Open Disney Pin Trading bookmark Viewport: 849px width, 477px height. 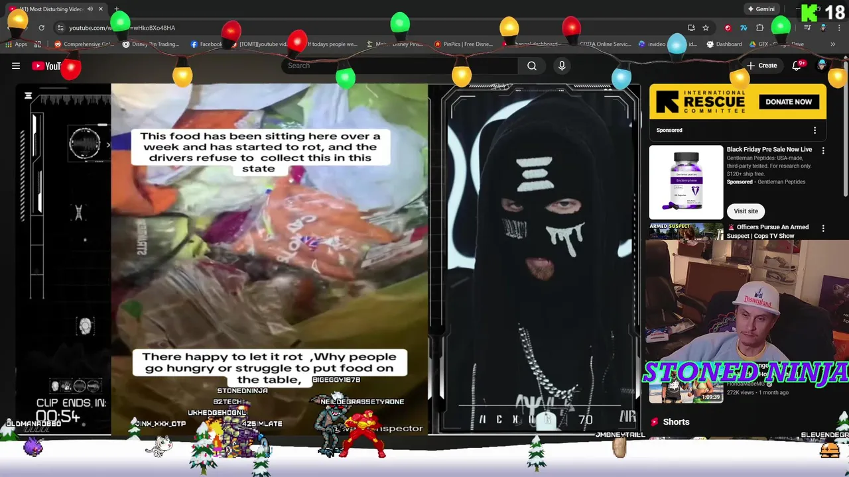[x=151, y=44]
